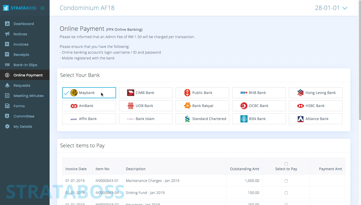The height and width of the screenshot is (205, 361).
Task: Check the Maintenance Charges Jan 2019 checkbox
Action: [x=286, y=181]
